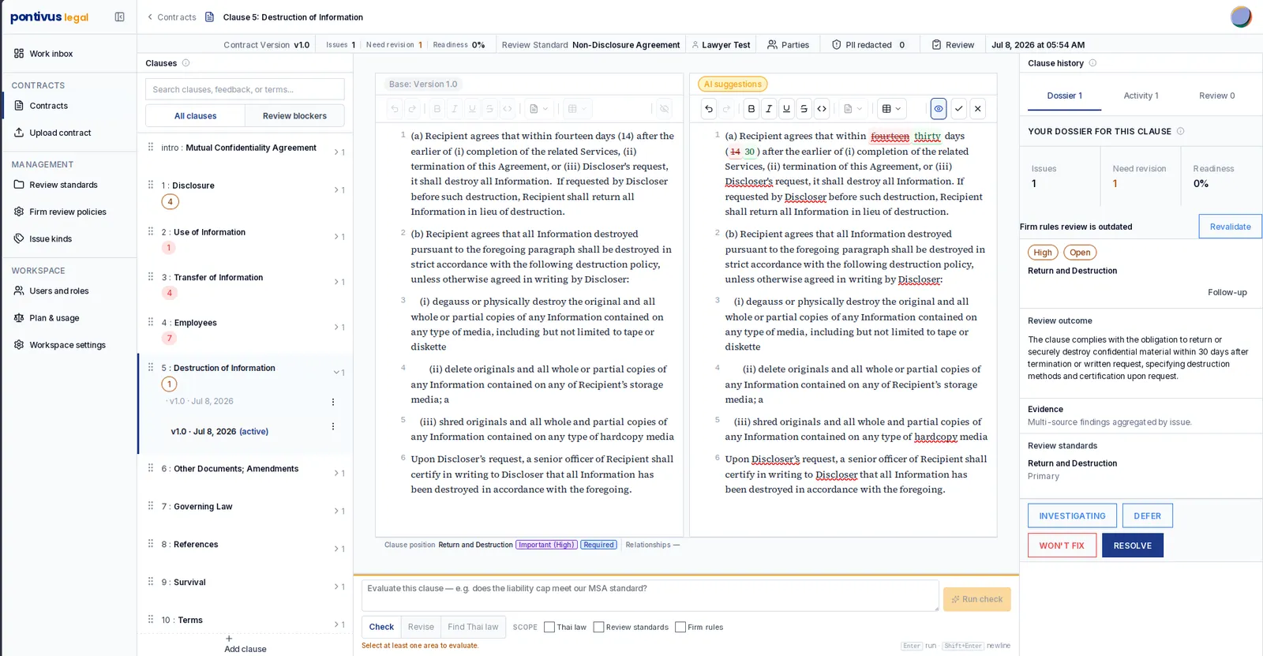Switch to Activity 1 tab
Screen dimensions: 1263x656
pos(1141,96)
